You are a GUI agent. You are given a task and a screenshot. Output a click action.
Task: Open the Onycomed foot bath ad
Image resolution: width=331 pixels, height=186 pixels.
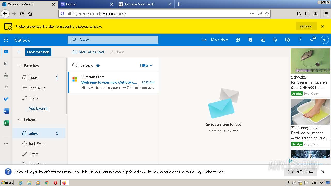[x=310, y=123]
